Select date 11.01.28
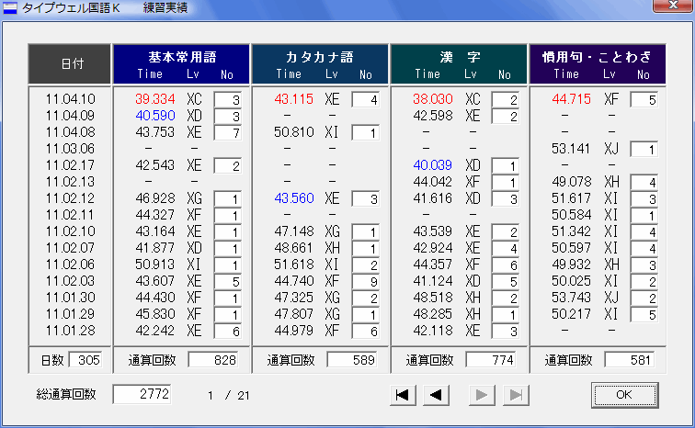Screen dimensions: 695x428 pos(70,331)
